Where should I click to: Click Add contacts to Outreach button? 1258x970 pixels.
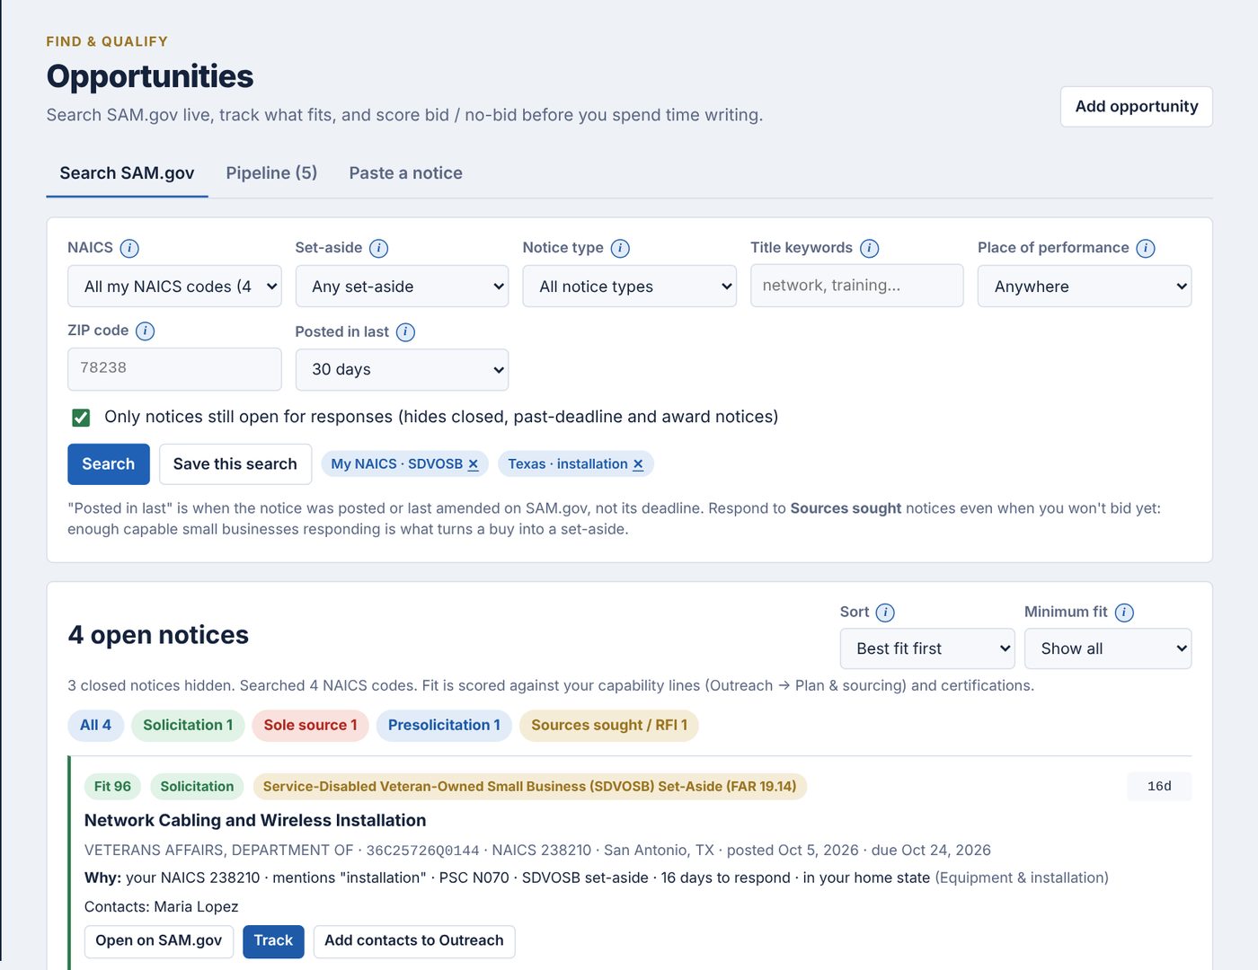pyautogui.click(x=414, y=941)
